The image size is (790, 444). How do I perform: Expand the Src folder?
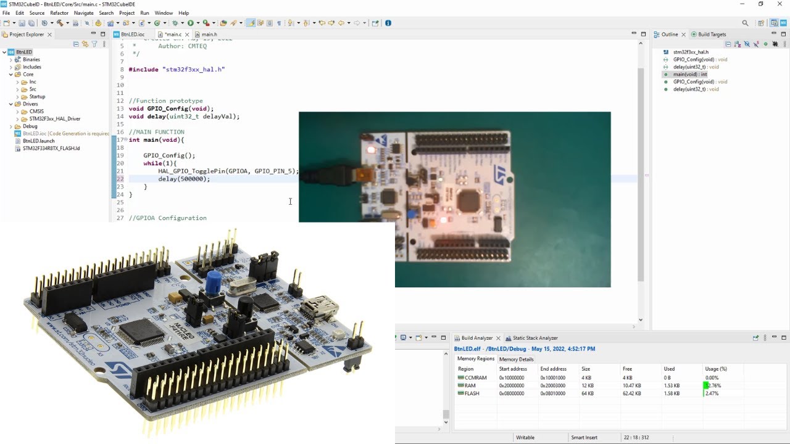coord(17,89)
